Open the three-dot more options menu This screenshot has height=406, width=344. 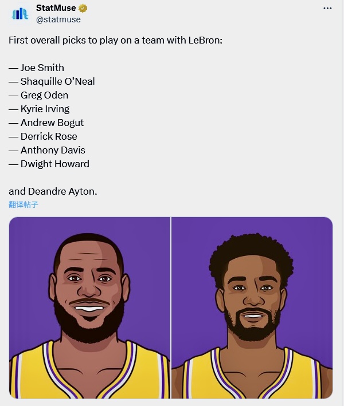[x=327, y=8]
